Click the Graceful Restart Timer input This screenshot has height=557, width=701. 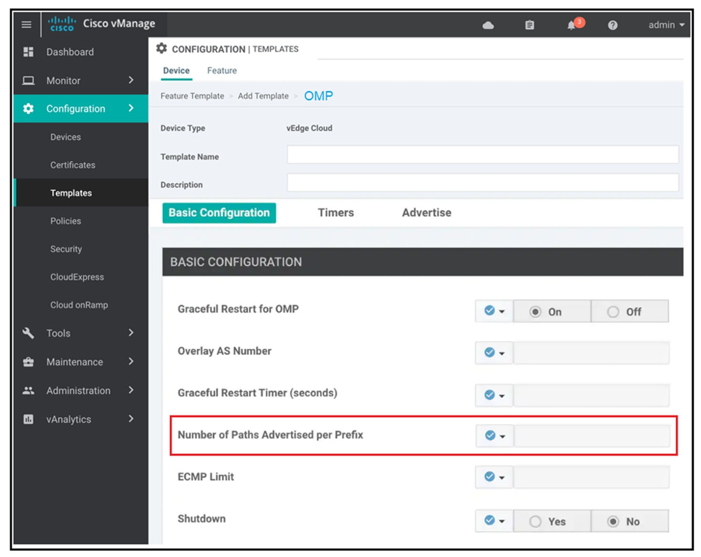[591, 395]
